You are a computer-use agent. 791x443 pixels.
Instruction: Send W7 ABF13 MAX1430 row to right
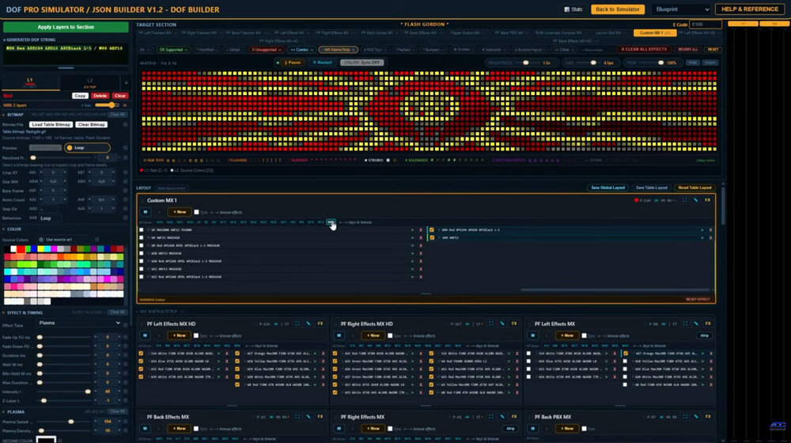click(x=412, y=237)
